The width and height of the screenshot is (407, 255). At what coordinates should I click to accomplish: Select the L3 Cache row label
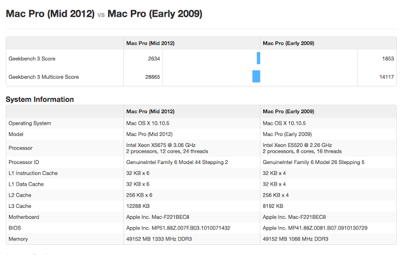(20, 206)
